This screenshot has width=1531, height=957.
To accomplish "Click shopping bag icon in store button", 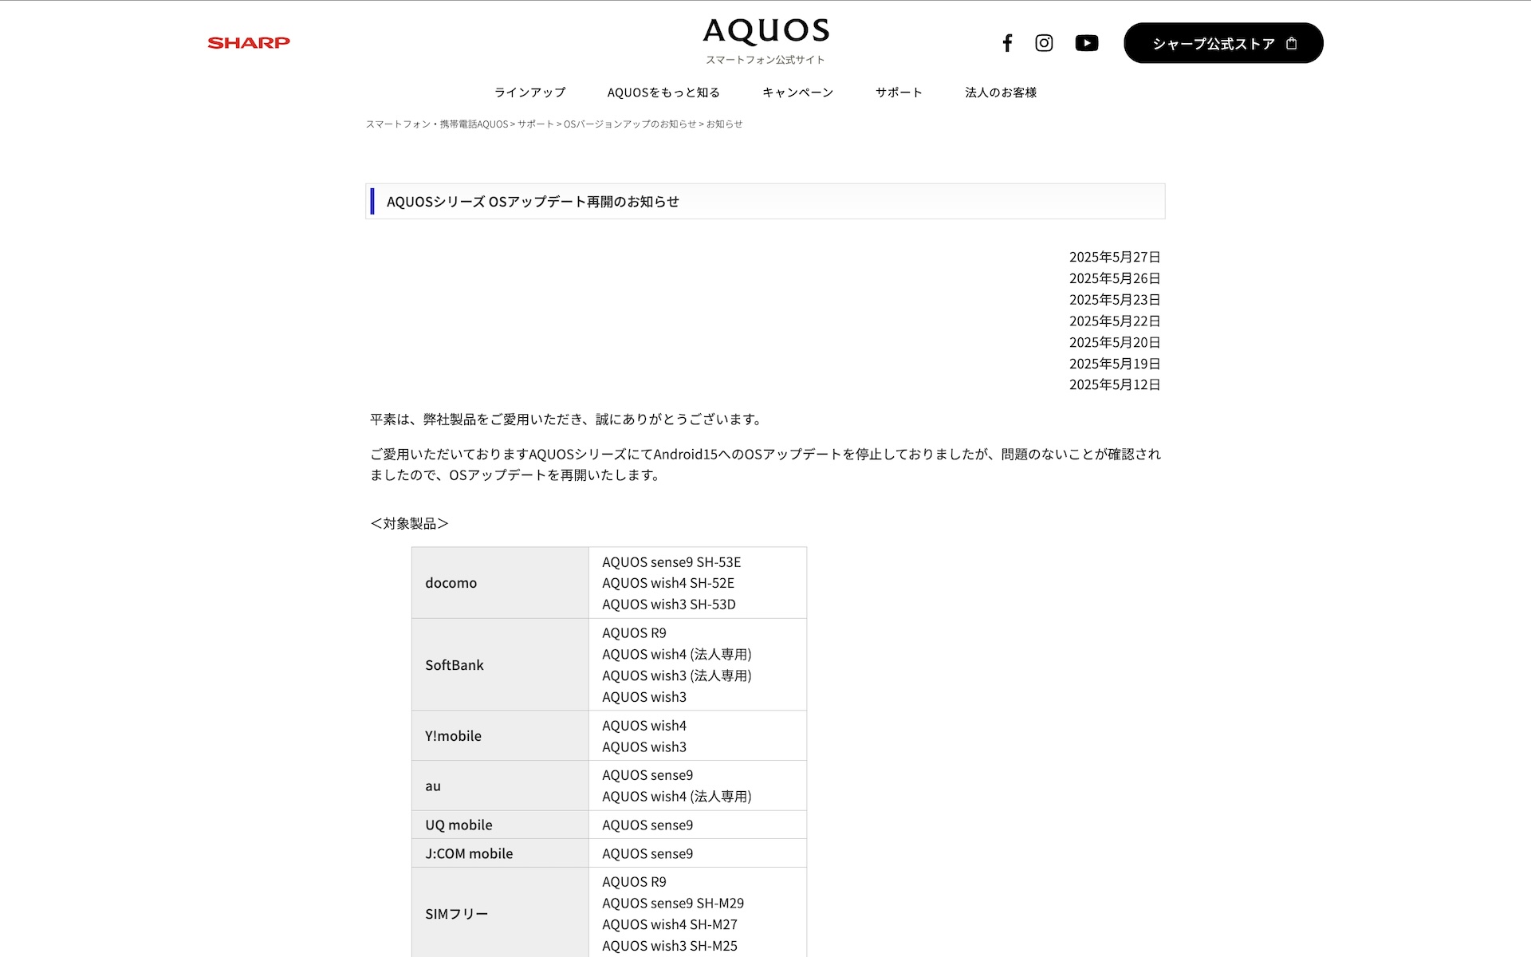I will [x=1292, y=44].
